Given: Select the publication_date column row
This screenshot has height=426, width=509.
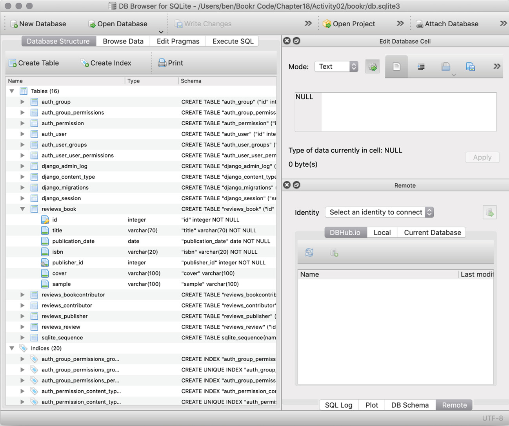Looking at the screenshot, I should click(141, 241).
